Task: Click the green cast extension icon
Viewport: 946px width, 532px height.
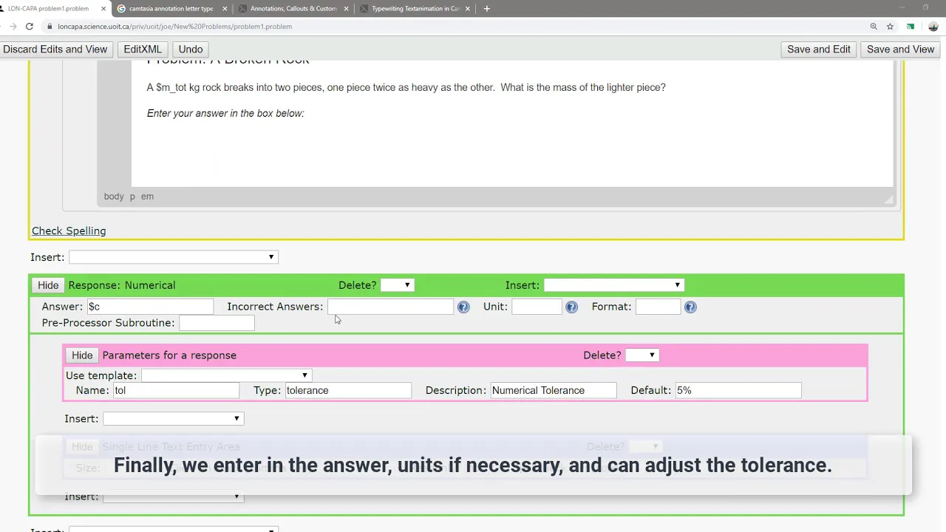Action: point(911,27)
